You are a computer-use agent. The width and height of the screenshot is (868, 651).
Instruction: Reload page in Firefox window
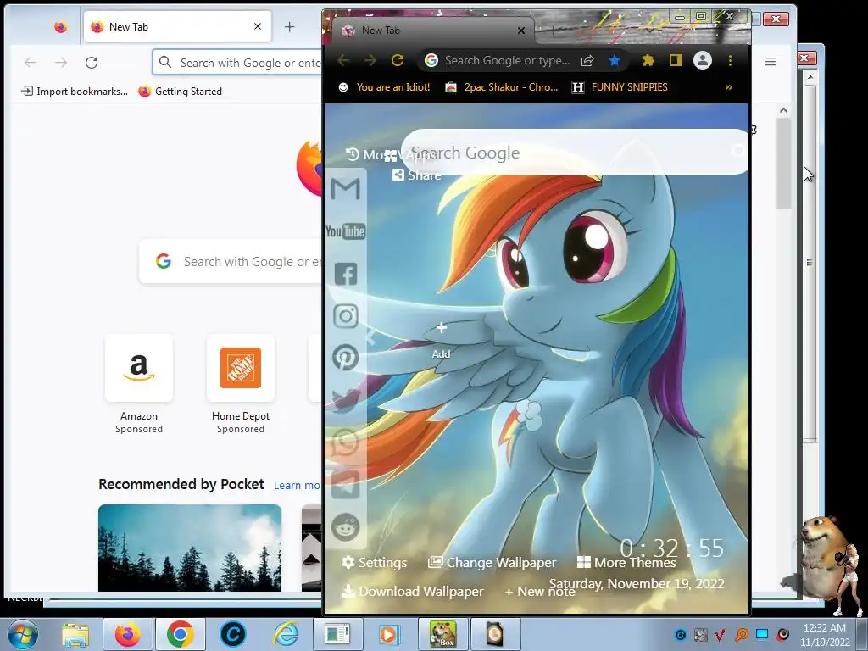tap(92, 63)
